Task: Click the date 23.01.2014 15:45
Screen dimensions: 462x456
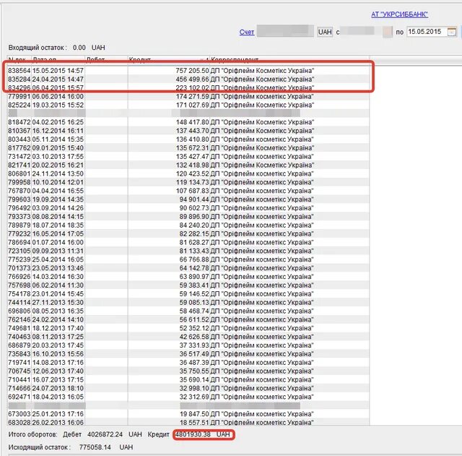Action: (58, 294)
